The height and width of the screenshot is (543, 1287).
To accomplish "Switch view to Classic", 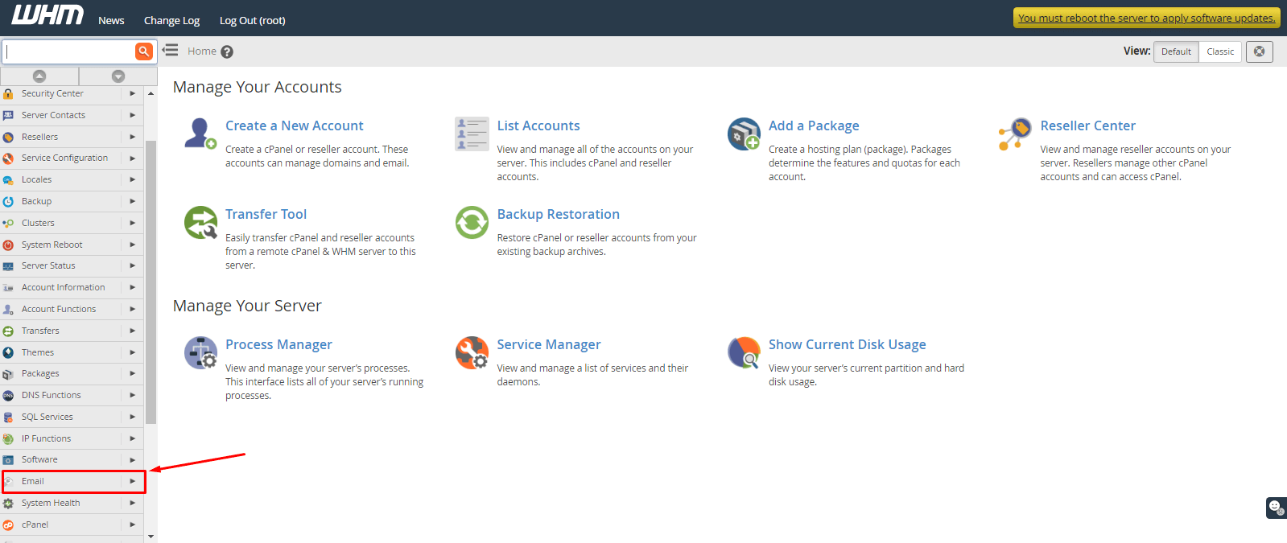I will tap(1220, 51).
